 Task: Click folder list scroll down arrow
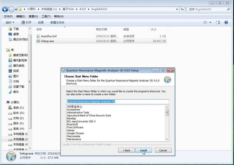167,139
